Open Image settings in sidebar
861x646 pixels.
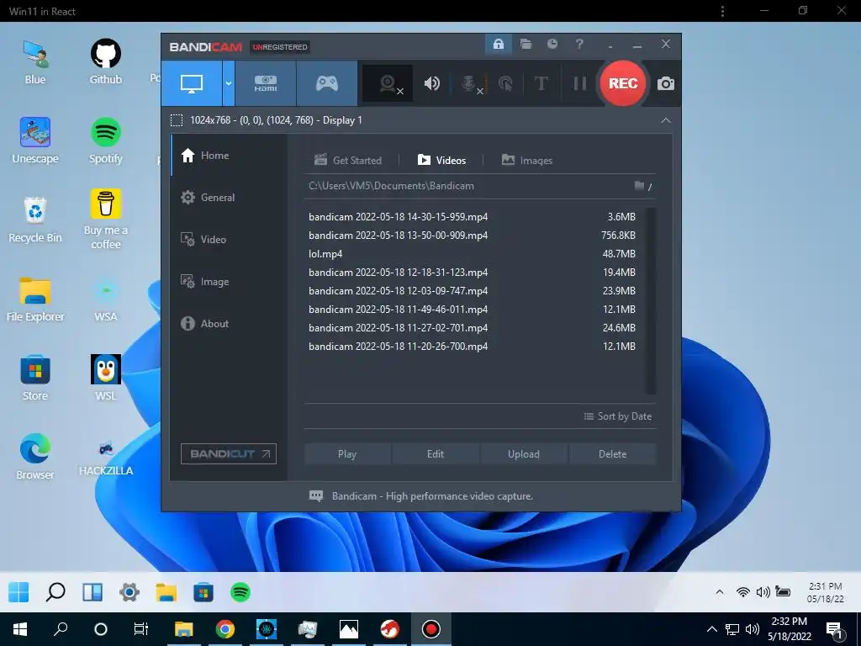click(x=229, y=282)
